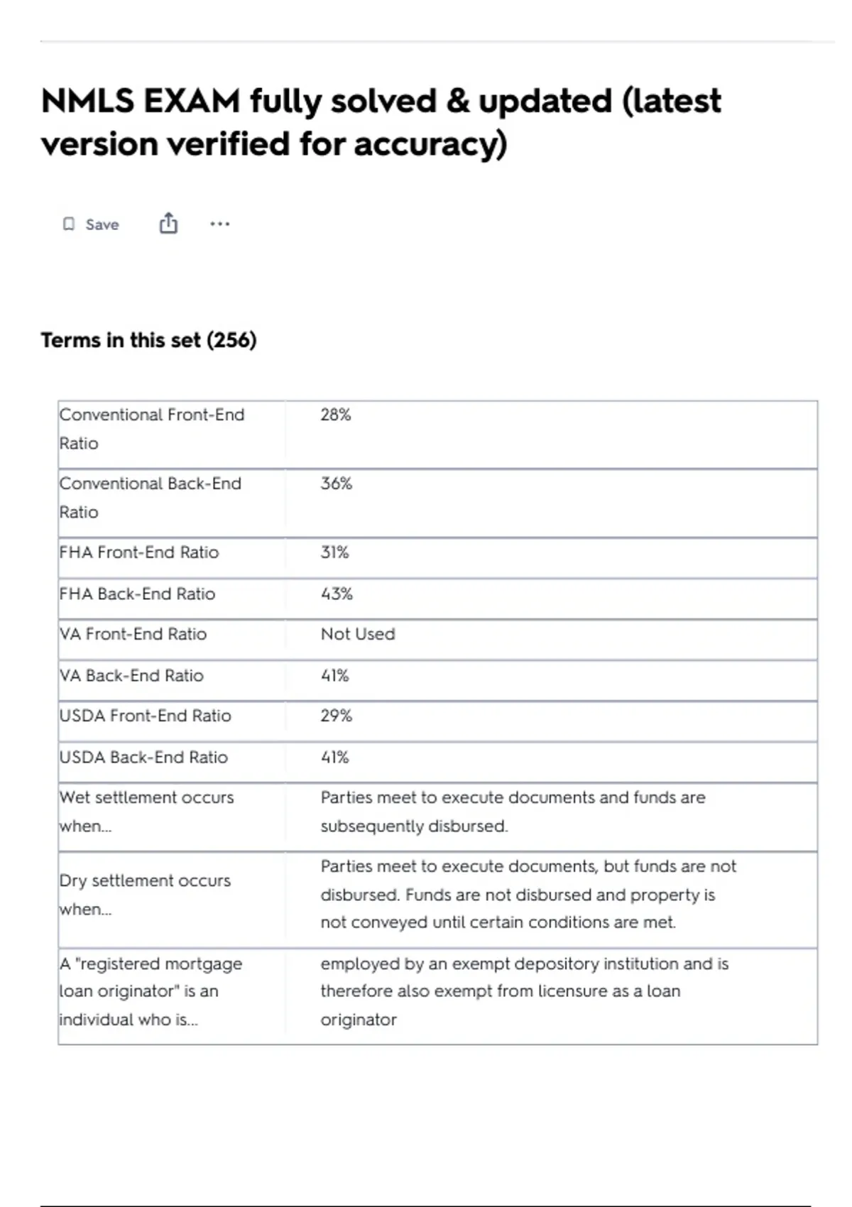Select the Terms in this set heading

click(148, 340)
